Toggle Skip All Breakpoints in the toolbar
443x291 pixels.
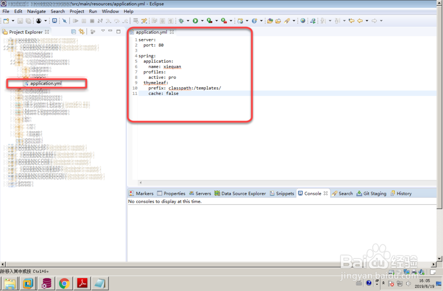coord(64,21)
